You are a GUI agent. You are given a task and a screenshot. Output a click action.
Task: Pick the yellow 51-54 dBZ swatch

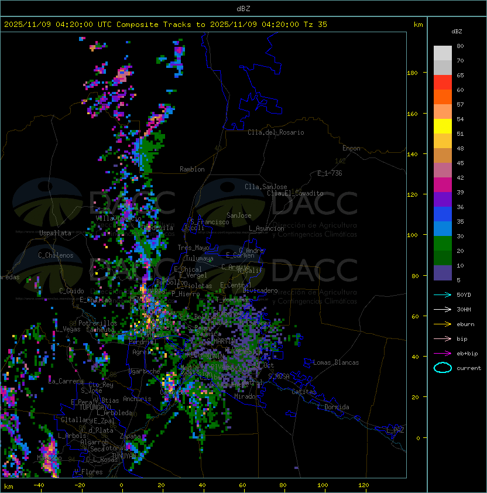click(443, 126)
